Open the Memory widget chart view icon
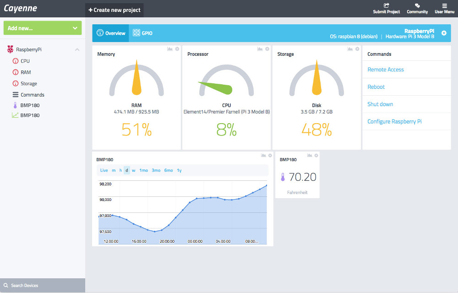This screenshot has height=293, width=458. [x=169, y=49]
